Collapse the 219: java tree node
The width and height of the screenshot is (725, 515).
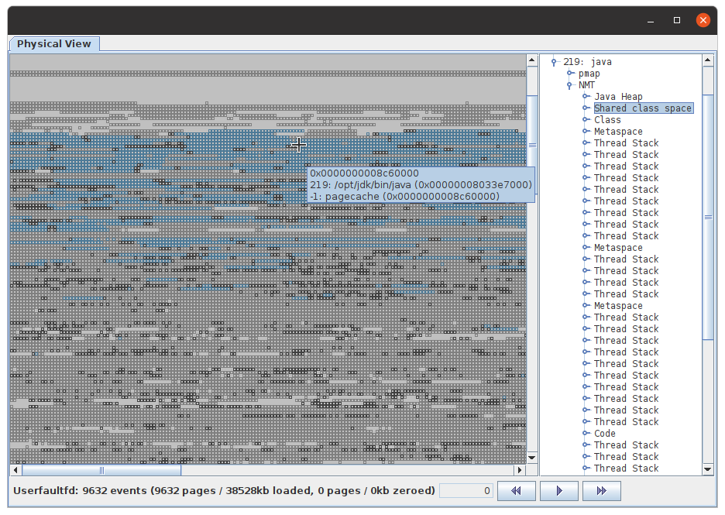[554, 62]
